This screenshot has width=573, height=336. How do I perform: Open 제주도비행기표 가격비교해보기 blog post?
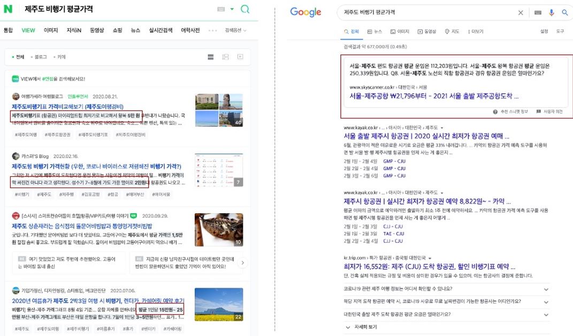coord(67,106)
